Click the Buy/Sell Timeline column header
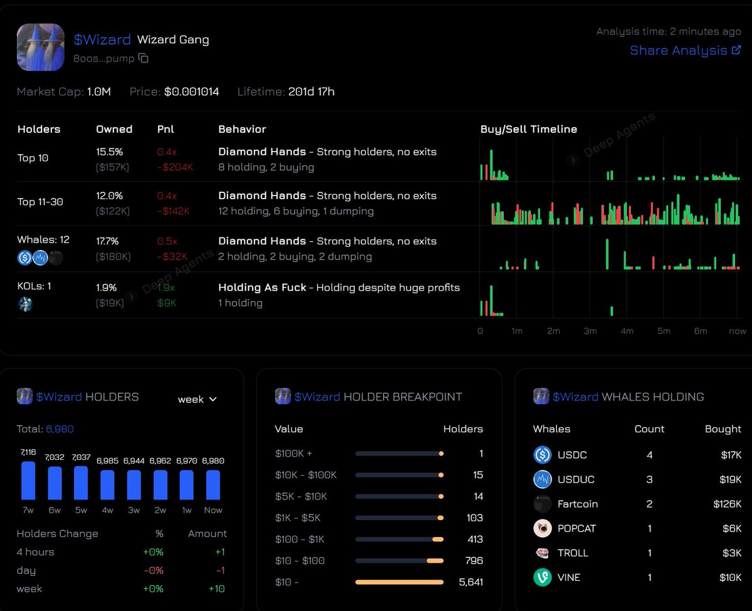752x611 pixels. pyautogui.click(x=529, y=129)
